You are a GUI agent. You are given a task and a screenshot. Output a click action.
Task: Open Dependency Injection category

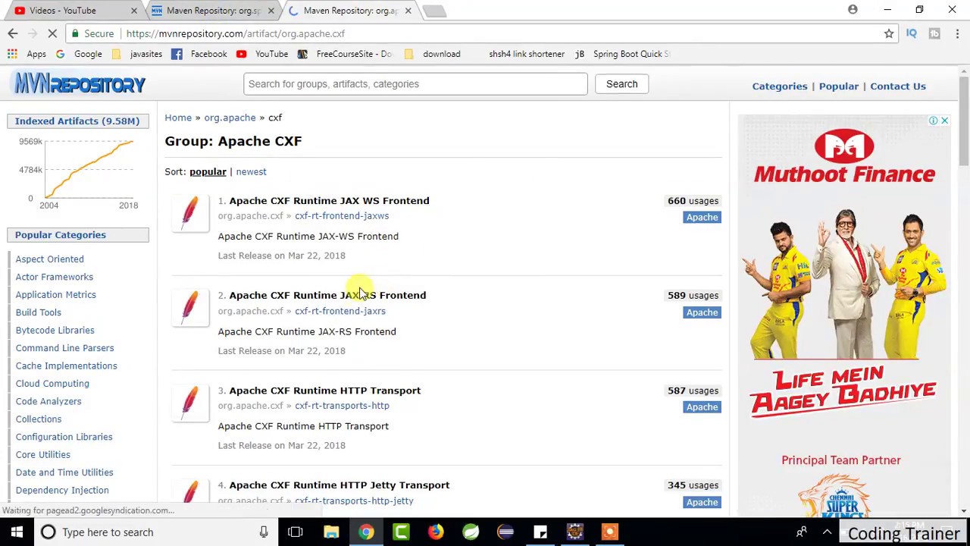click(x=62, y=490)
